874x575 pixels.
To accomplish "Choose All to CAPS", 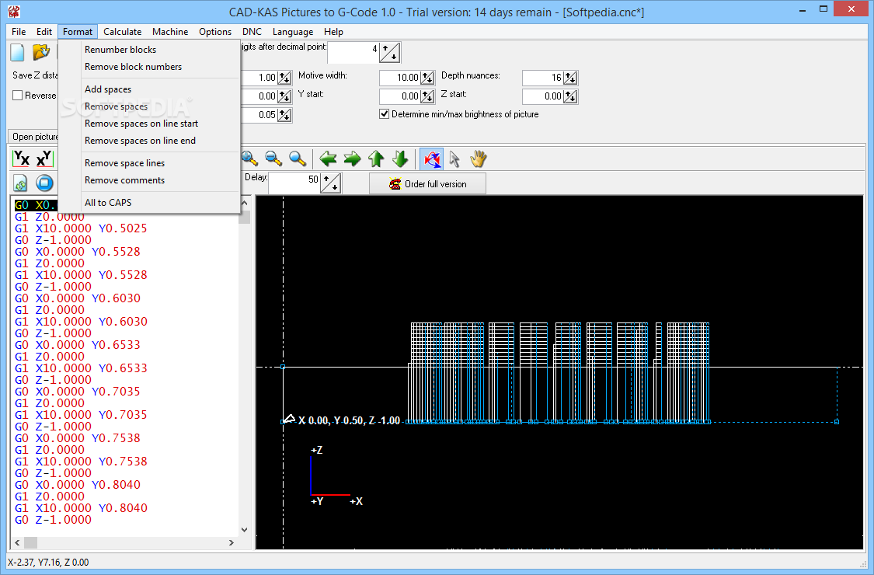I will [x=149, y=203].
